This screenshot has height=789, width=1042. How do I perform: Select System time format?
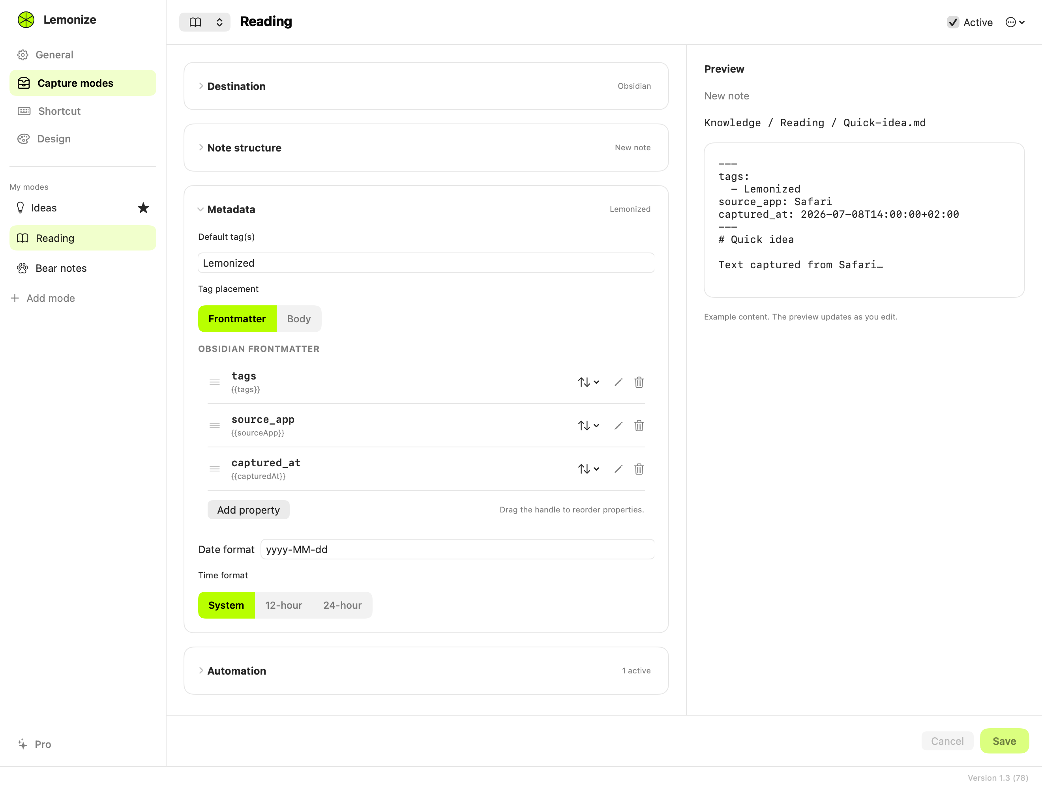(226, 605)
